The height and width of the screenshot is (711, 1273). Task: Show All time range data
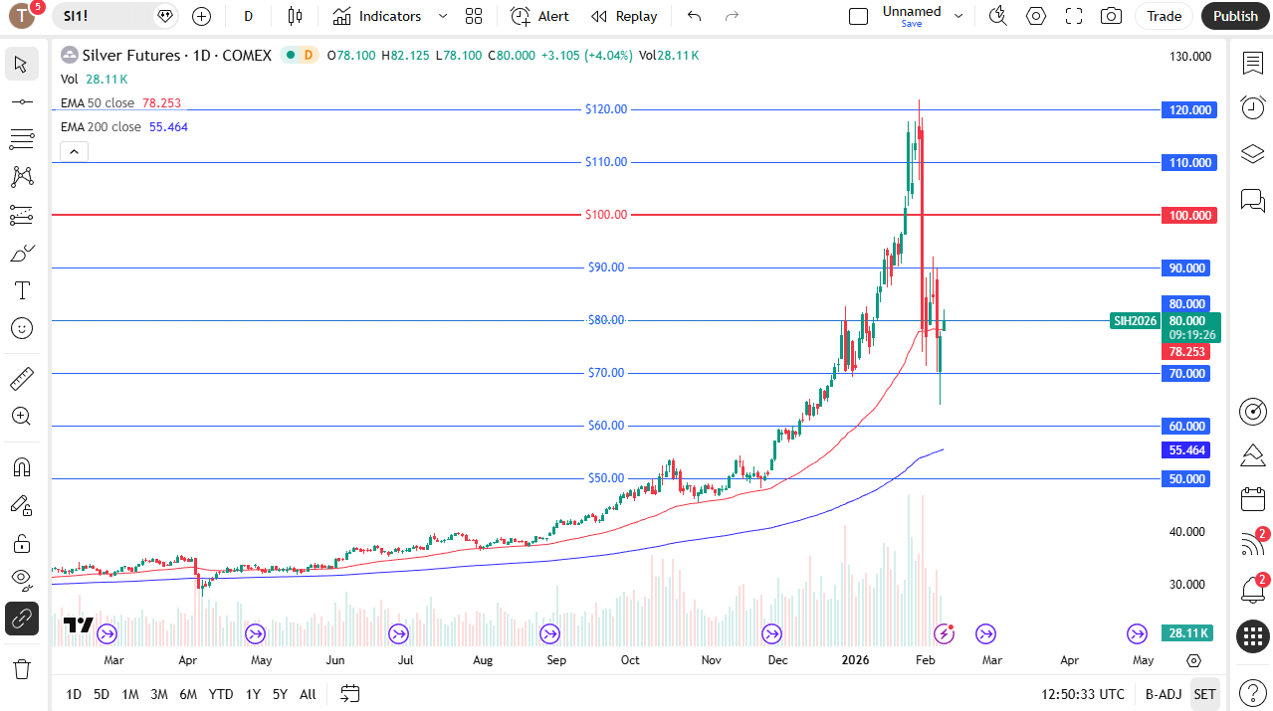[308, 694]
